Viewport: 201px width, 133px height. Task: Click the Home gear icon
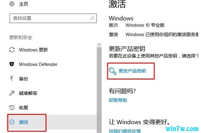tap(12, 4)
